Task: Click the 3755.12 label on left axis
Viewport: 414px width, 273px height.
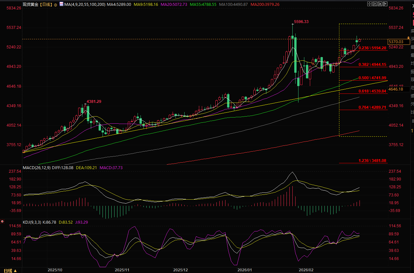Action: pyautogui.click(x=14, y=145)
